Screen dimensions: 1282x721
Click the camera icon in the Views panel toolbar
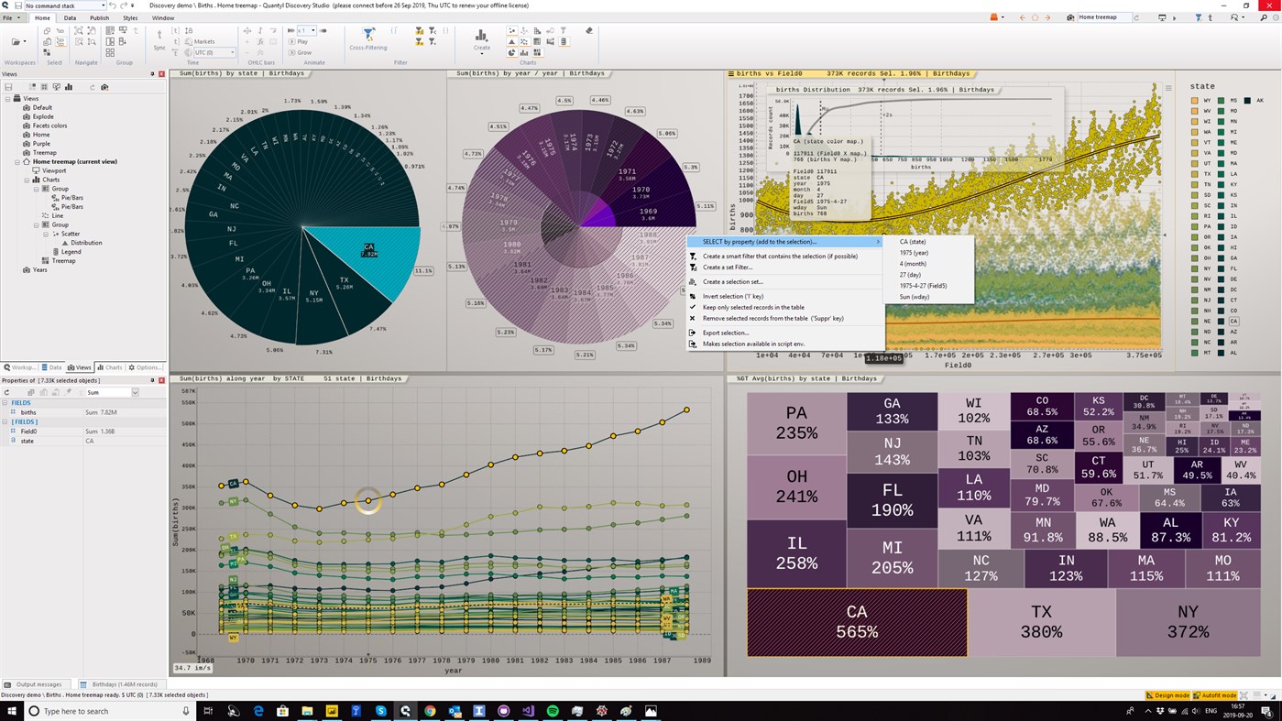pyautogui.click(x=104, y=85)
